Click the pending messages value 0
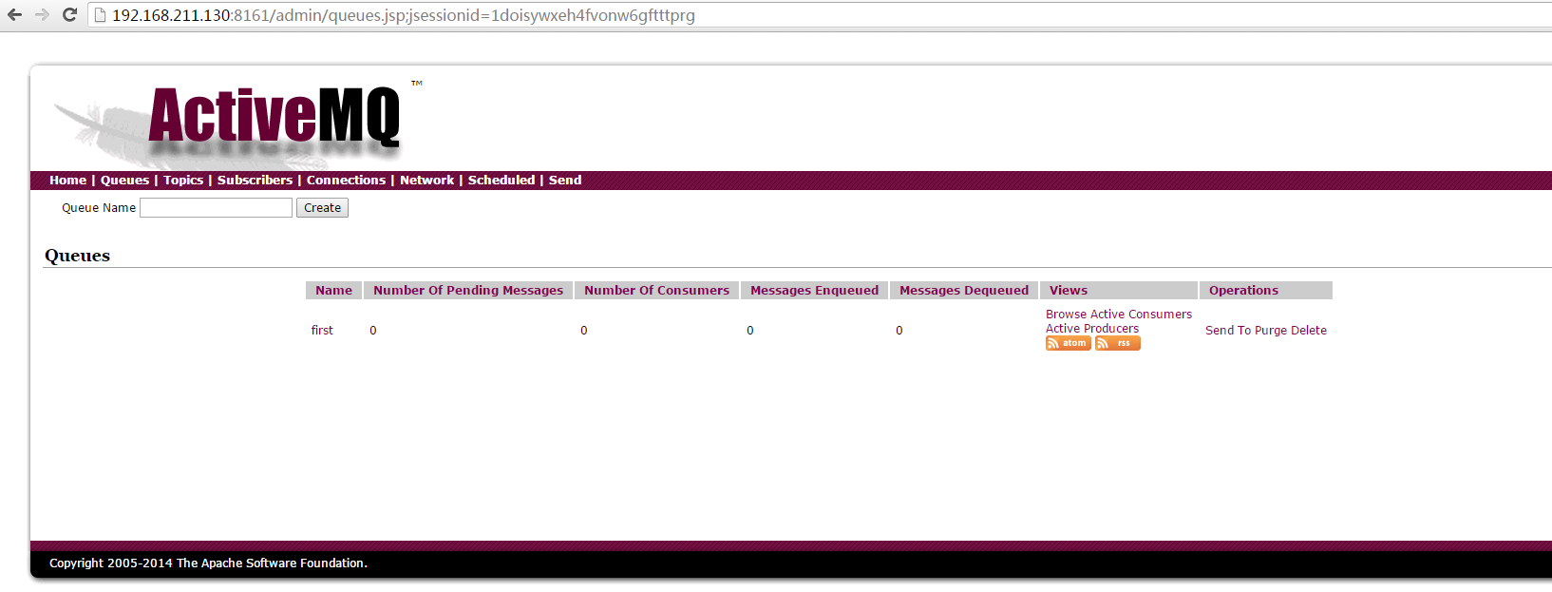This screenshot has width=1552, height=592. click(373, 331)
